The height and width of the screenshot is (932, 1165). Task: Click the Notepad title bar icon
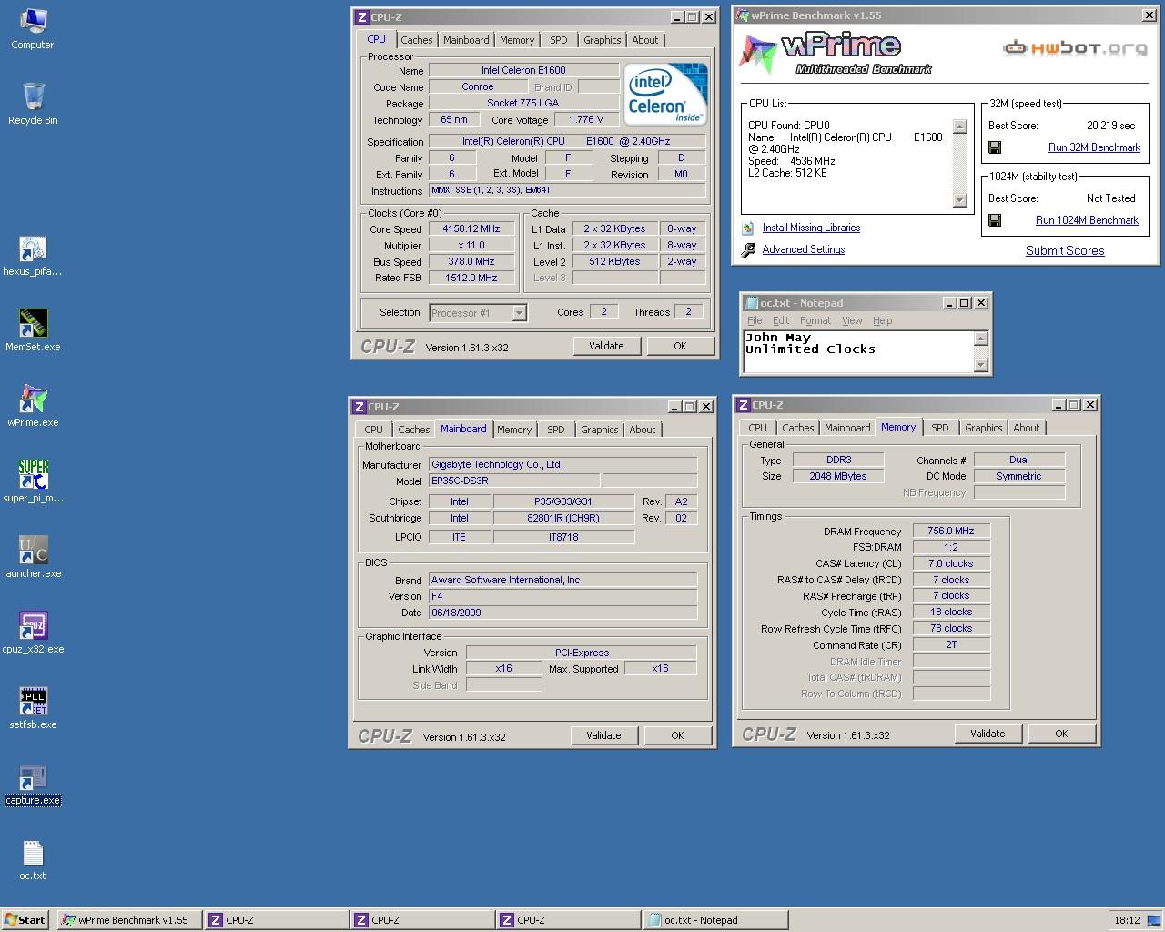tap(751, 303)
